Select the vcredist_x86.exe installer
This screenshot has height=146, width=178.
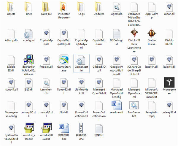pyautogui.click(x=29, y=128)
